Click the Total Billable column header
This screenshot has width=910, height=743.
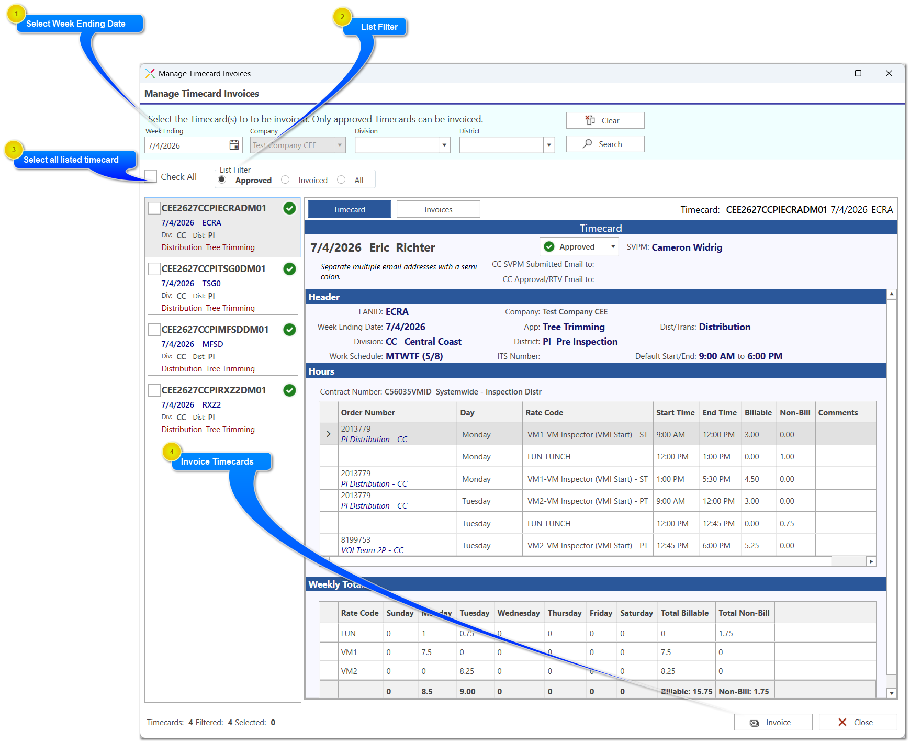coord(686,613)
